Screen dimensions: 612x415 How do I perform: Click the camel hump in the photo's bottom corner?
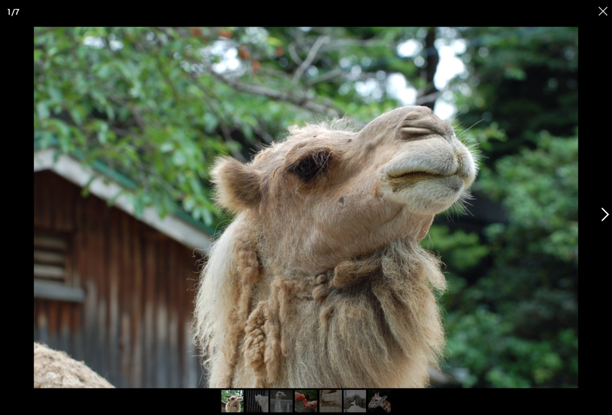click(65, 369)
